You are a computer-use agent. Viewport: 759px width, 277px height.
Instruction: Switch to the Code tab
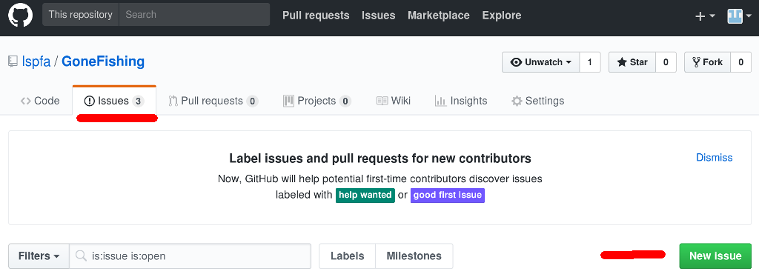tap(40, 101)
